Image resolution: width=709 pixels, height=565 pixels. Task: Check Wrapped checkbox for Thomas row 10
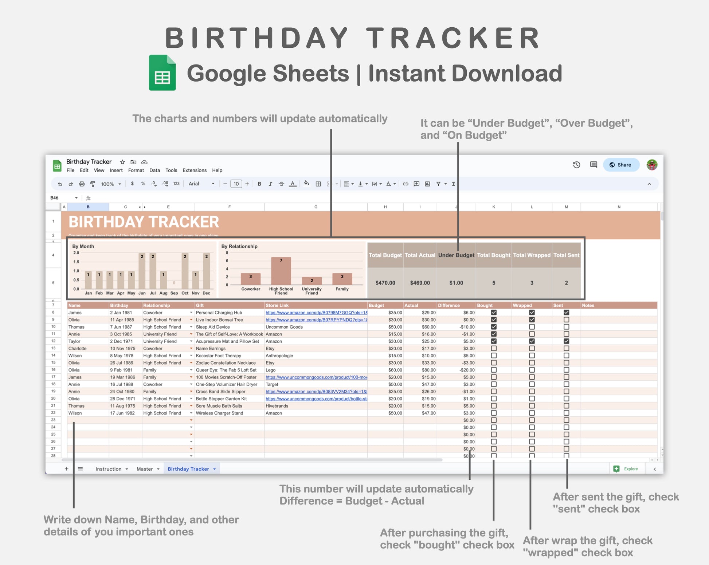pyautogui.click(x=532, y=327)
